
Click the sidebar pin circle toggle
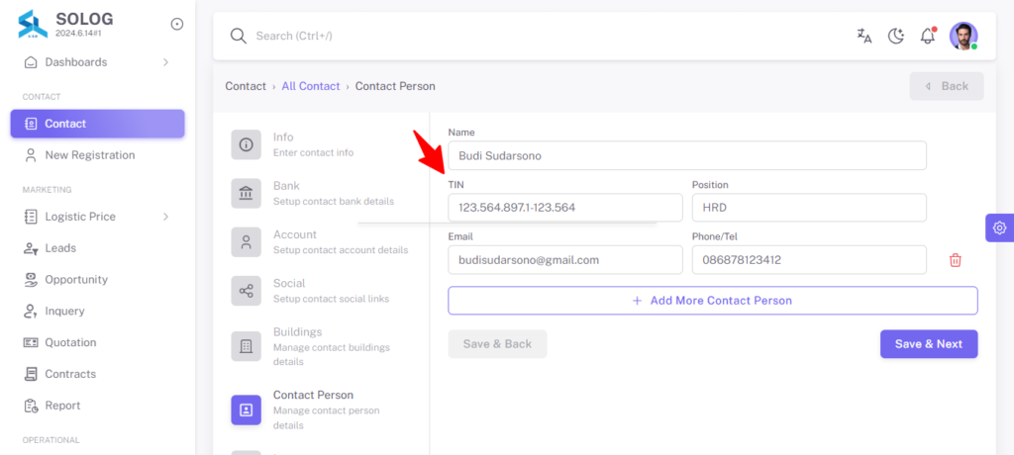tap(176, 24)
